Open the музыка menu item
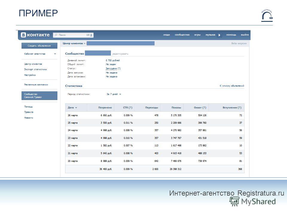 [210, 35]
